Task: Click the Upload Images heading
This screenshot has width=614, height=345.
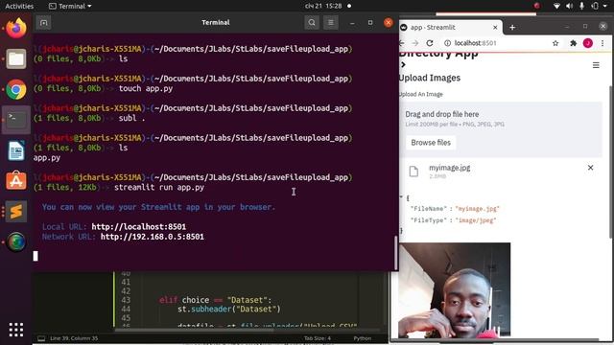Action: (430, 78)
